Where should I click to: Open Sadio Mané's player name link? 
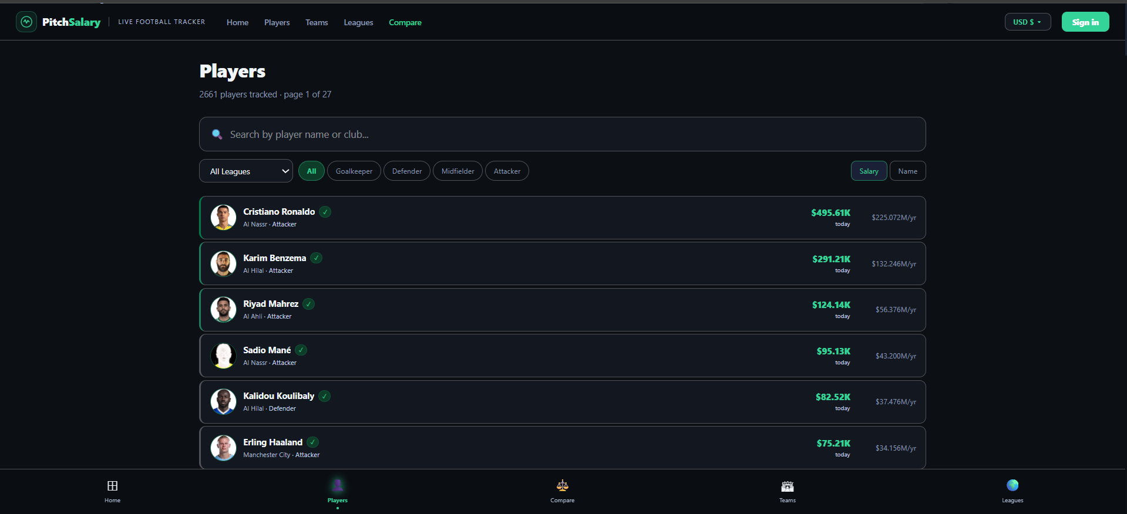click(x=267, y=350)
